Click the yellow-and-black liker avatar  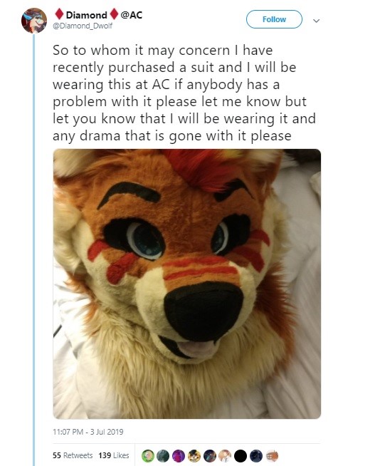[194, 455]
